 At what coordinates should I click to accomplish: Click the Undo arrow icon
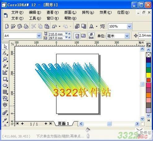coord(55,26)
